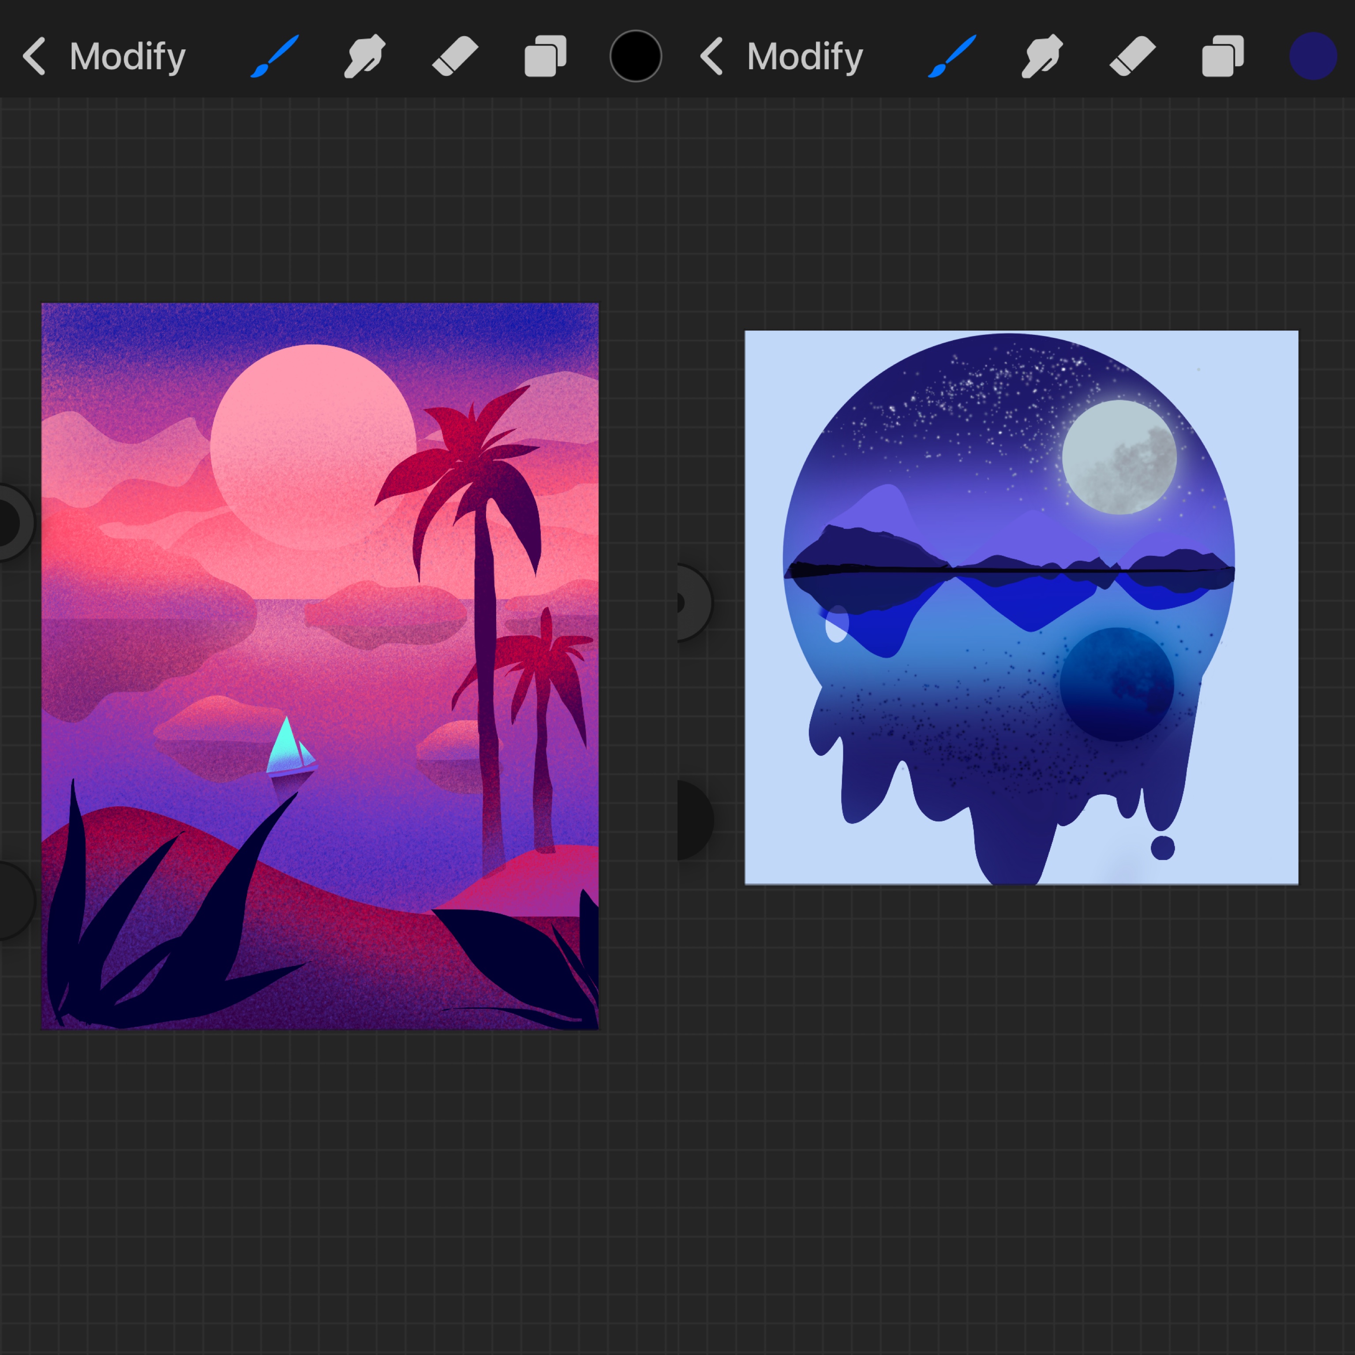Choose the Smudge tool above the moon artwork
The width and height of the screenshot is (1355, 1355).
coord(1042,56)
